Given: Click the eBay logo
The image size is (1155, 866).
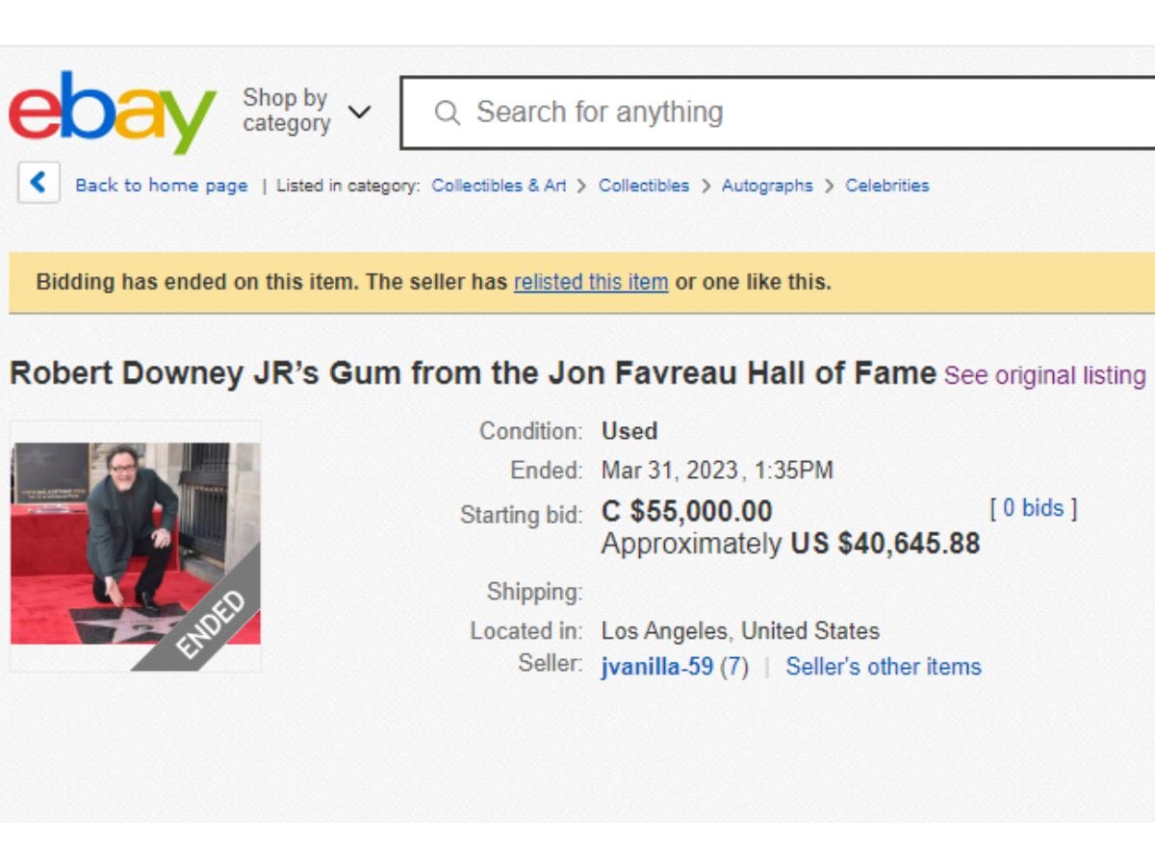Looking at the screenshot, I should tap(112, 112).
